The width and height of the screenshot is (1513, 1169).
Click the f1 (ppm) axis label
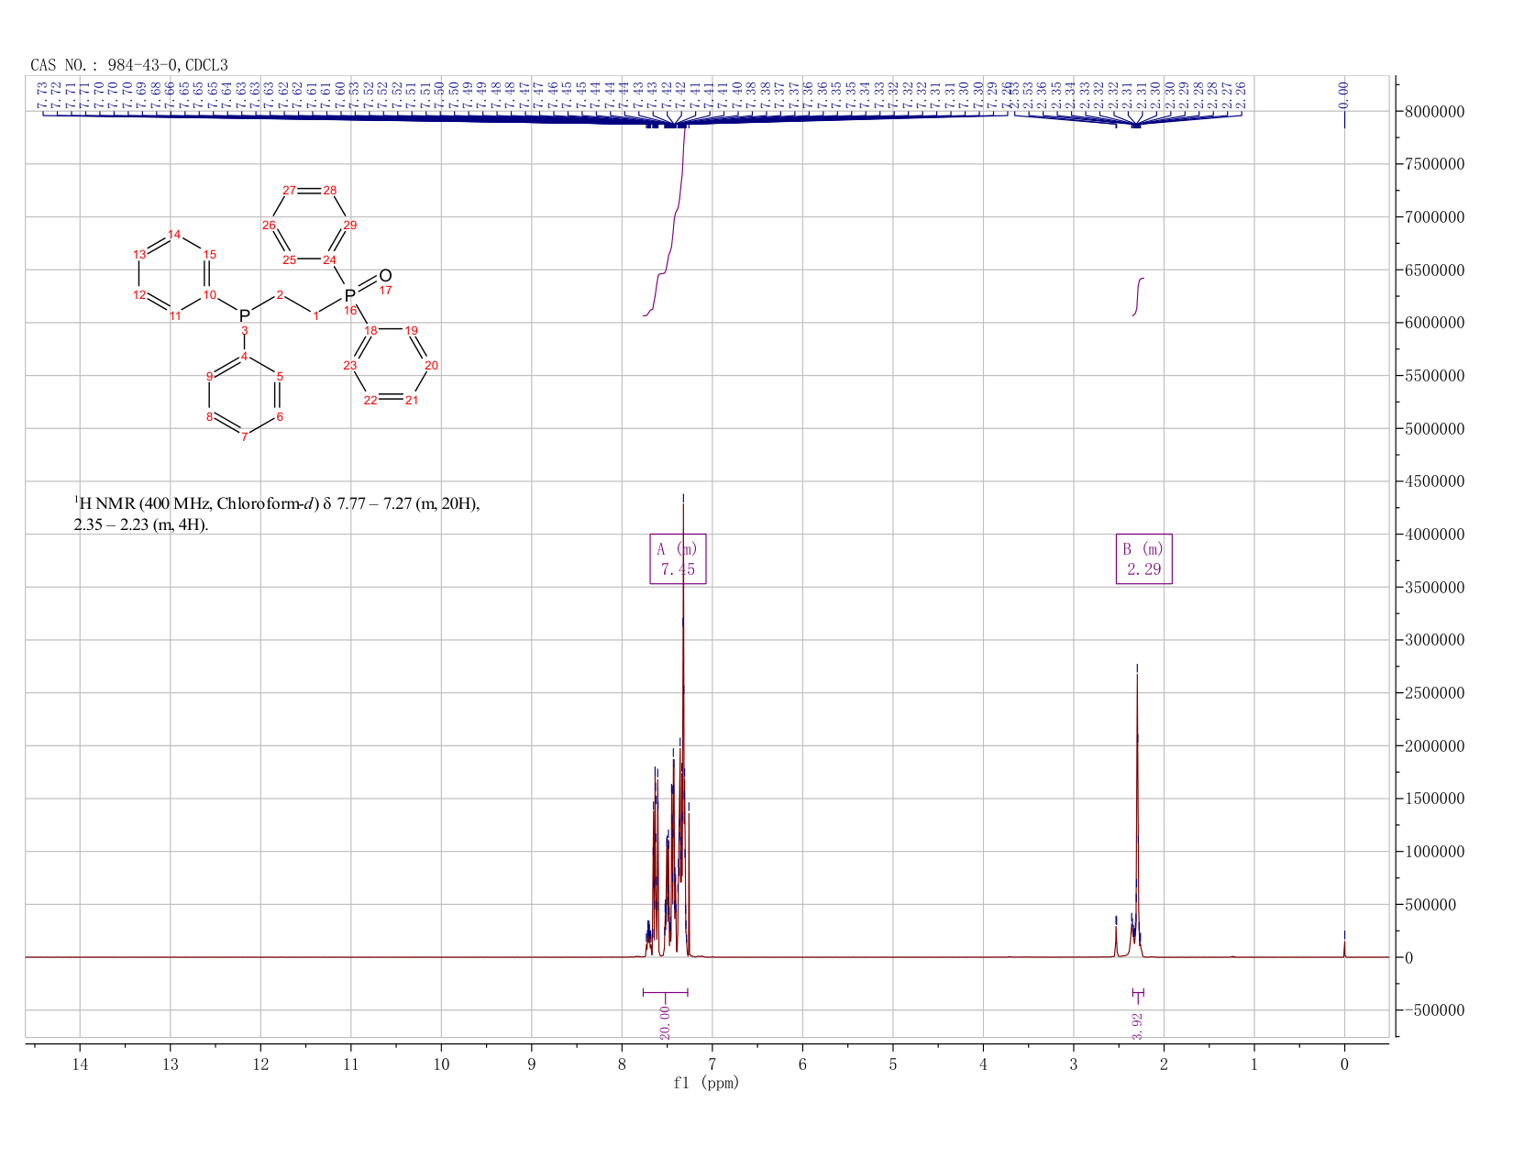[x=706, y=1083]
